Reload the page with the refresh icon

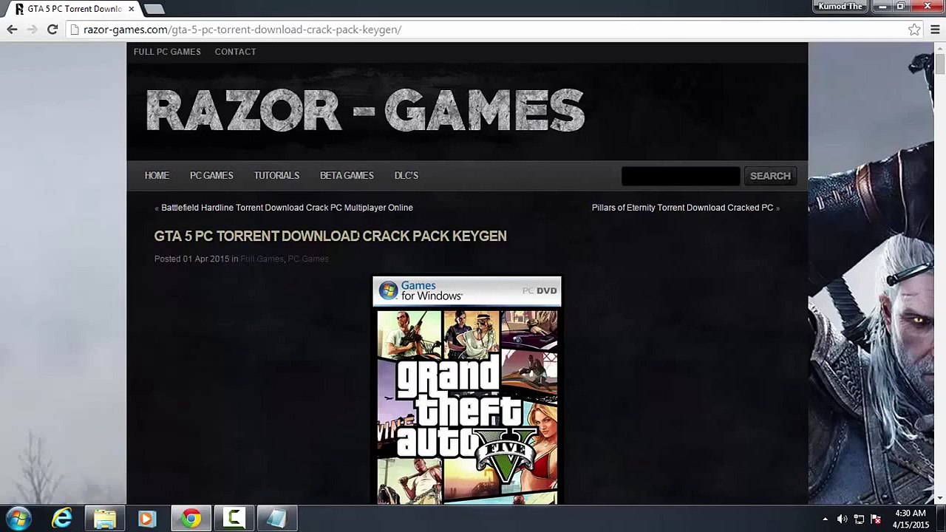pos(52,30)
